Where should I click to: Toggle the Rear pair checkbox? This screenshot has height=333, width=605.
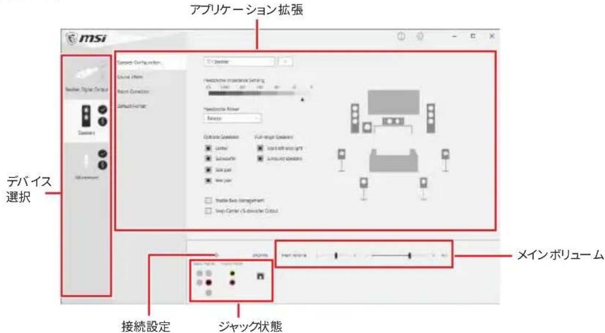point(208,180)
